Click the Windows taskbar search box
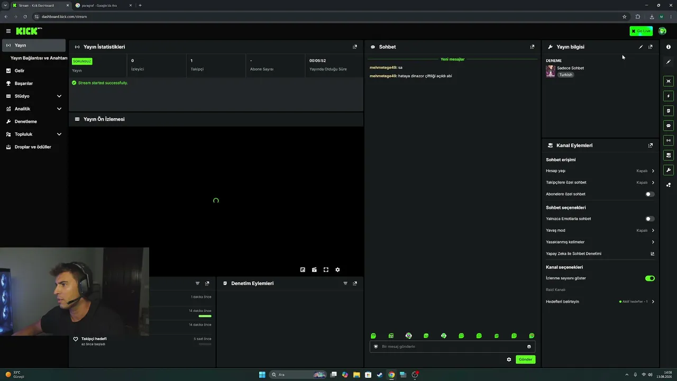This screenshot has height=381, width=677. (x=298, y=375)
